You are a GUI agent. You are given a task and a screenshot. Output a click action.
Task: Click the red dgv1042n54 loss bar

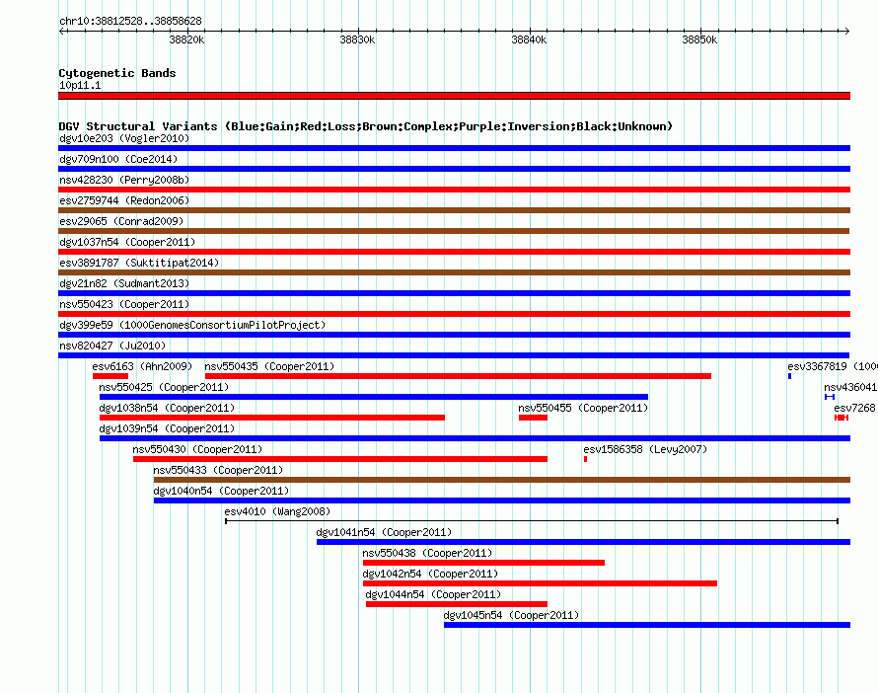(540, 583)
